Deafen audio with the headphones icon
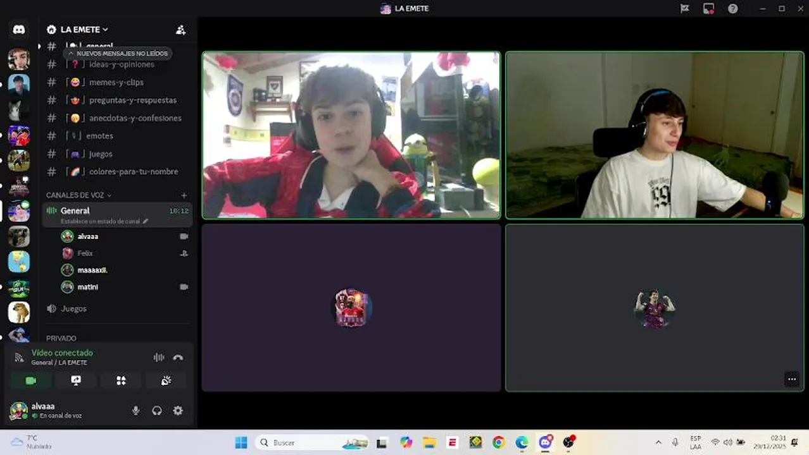This screenshot has width=809, height=455. [157, 410]
